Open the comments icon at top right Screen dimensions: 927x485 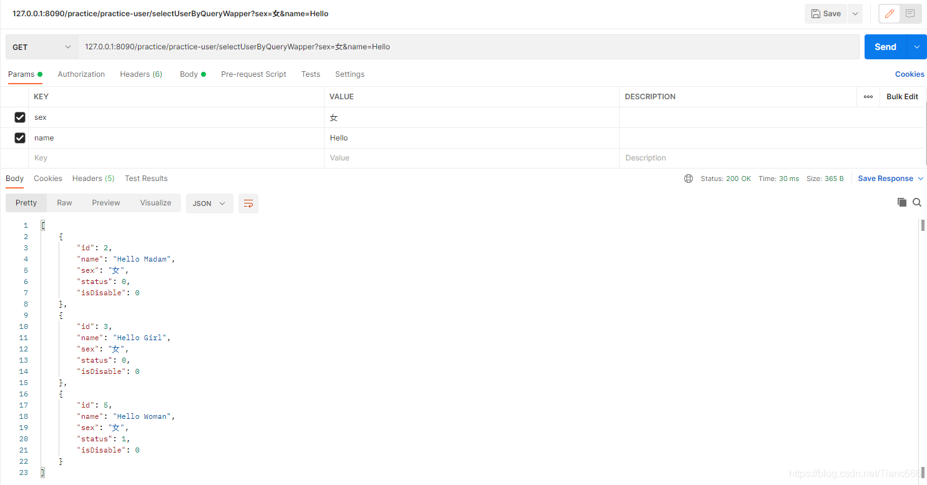click(x=910, y=14)
